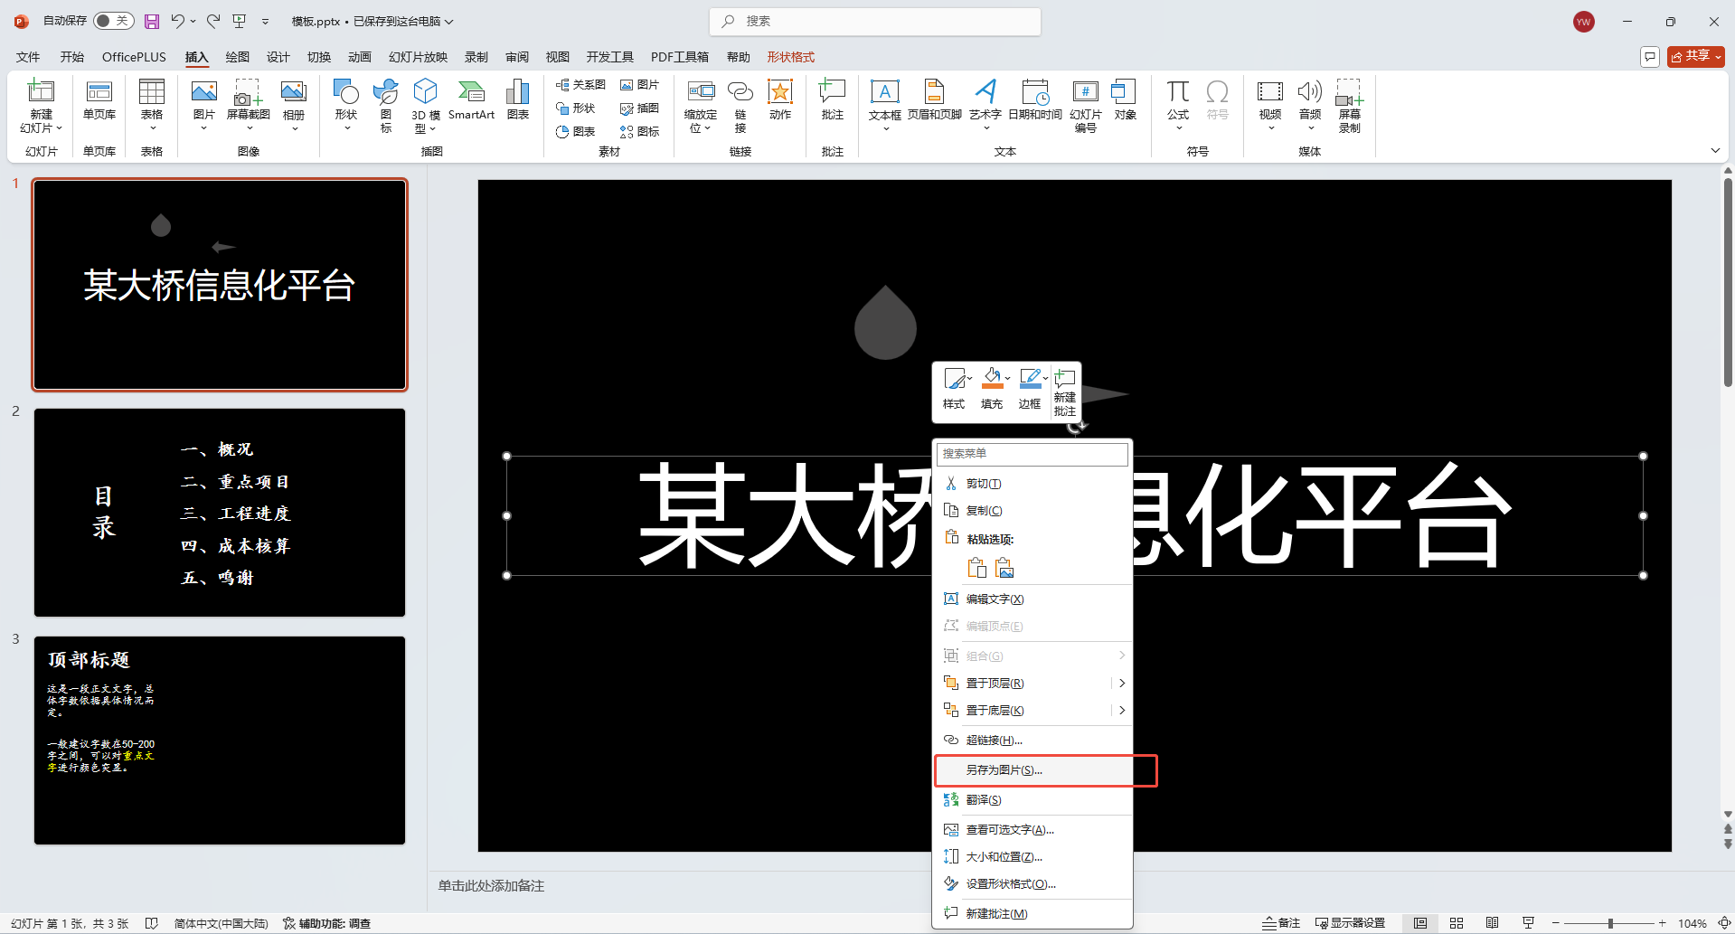Insert a SmartArt graphic

pos(471,99)
